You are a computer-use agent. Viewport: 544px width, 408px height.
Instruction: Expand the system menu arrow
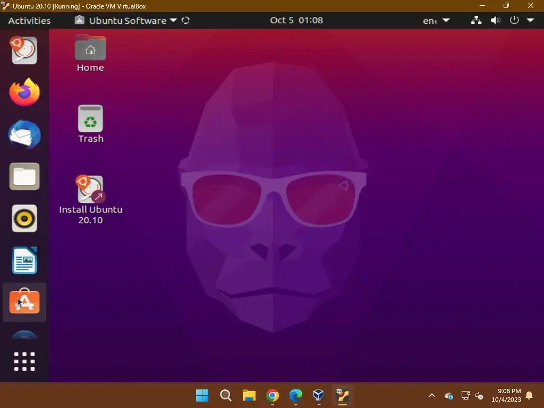[531, 20]
